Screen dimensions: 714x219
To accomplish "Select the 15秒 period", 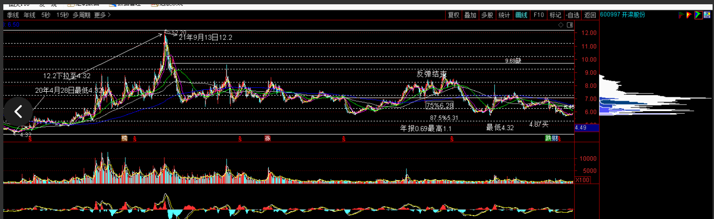I will pos(62,15).
